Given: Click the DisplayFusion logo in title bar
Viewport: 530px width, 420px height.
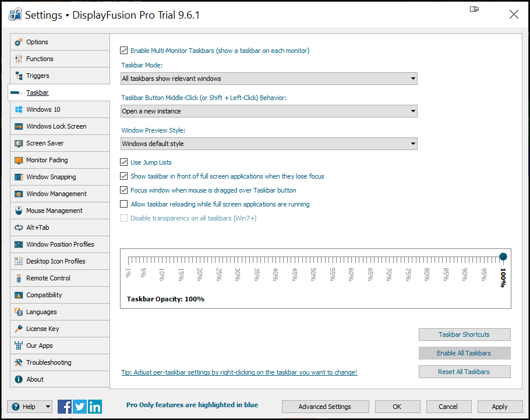Looking at the screenshot, I should (15, 15).
